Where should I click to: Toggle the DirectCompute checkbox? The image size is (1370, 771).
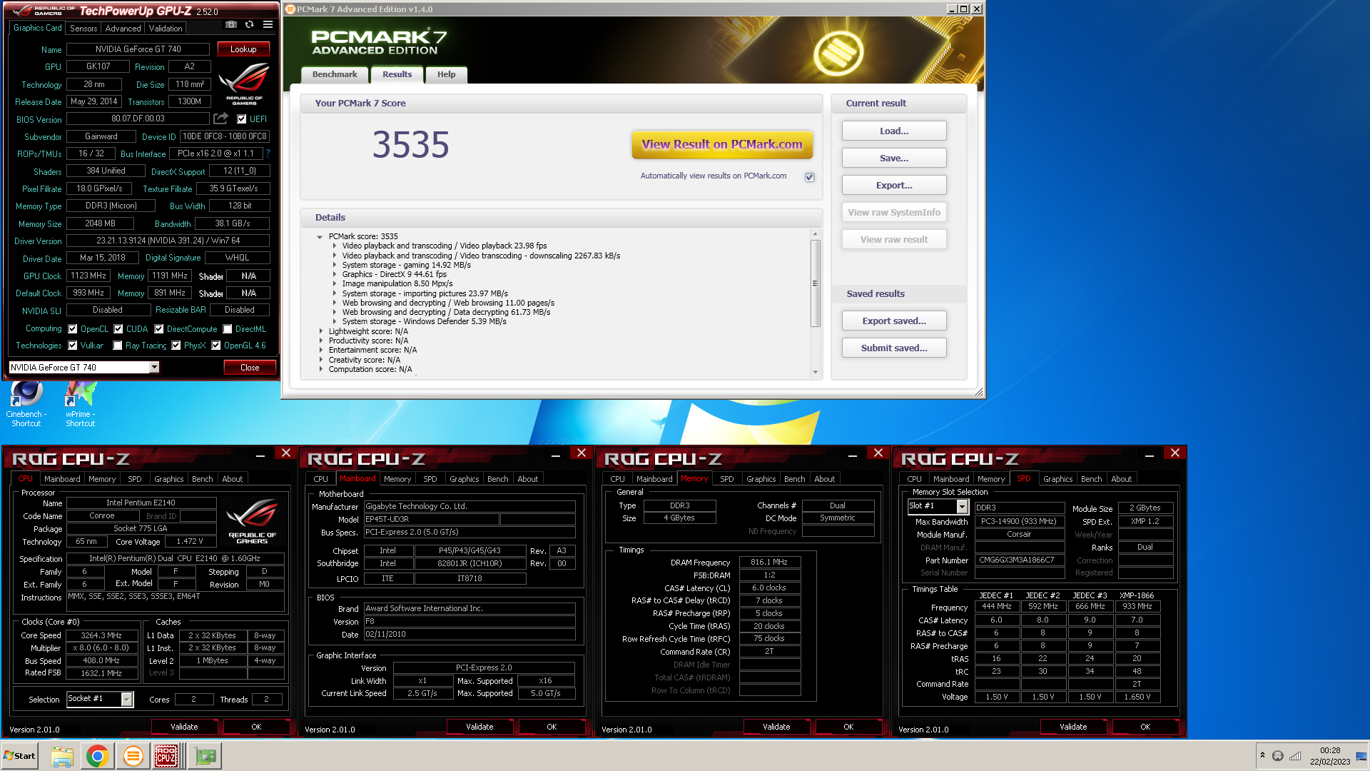(x=159, y=329)
